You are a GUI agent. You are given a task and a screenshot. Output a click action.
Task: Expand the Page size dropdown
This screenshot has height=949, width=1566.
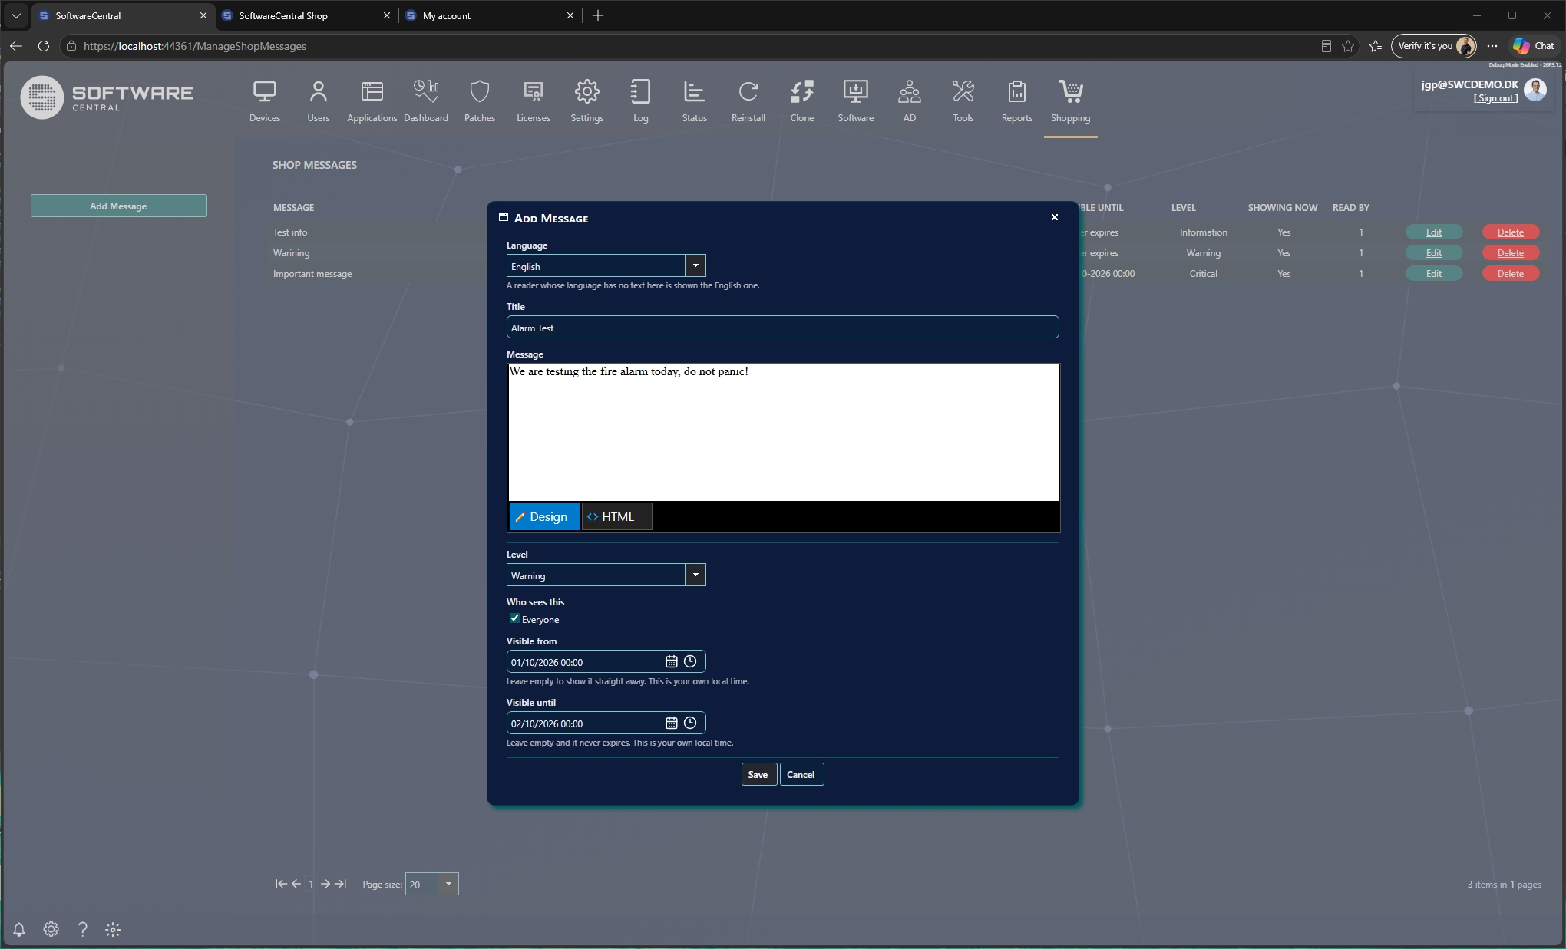point(448,884)
